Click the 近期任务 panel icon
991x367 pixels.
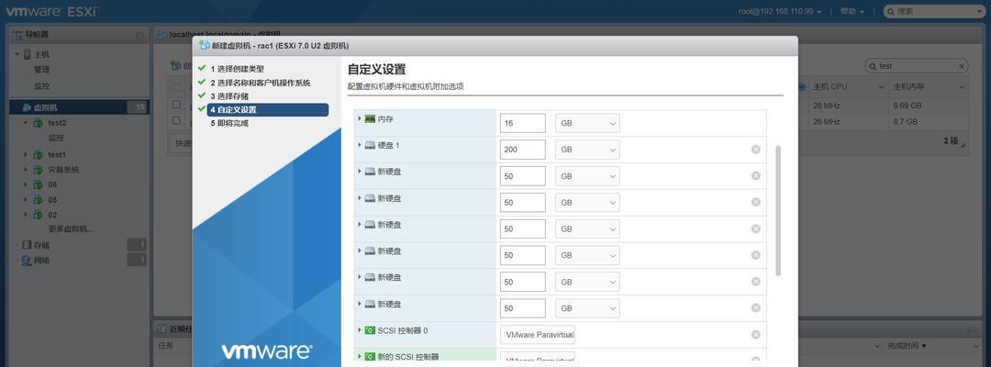click(163, 329)
